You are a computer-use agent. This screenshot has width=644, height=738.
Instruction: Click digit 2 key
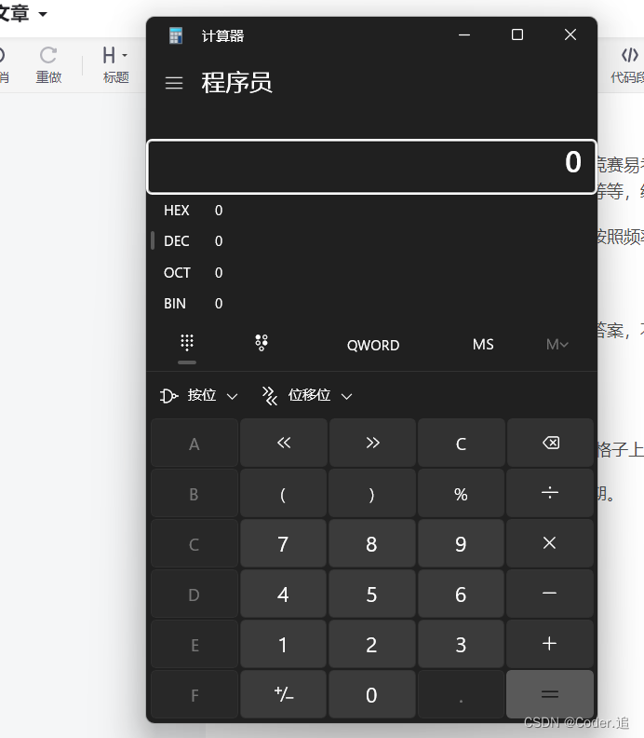click(x=372, y=644)
